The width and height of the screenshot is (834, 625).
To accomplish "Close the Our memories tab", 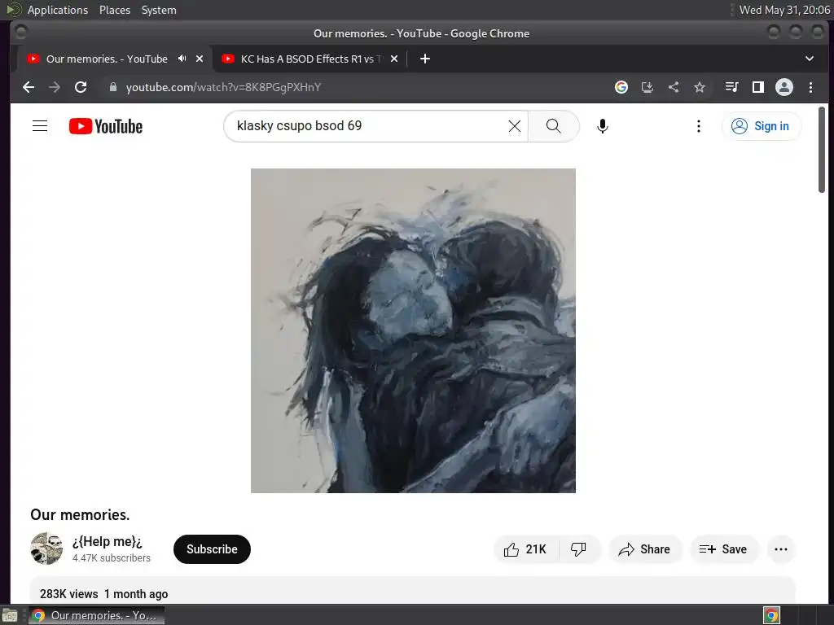I will pos(200,59).
